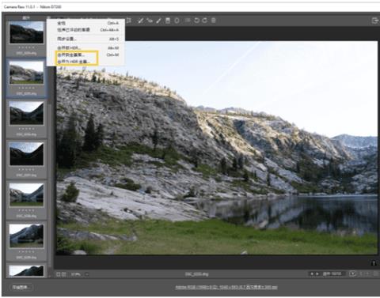
Task: Set star rating under the third thumbnail
Action: [26, 129]
